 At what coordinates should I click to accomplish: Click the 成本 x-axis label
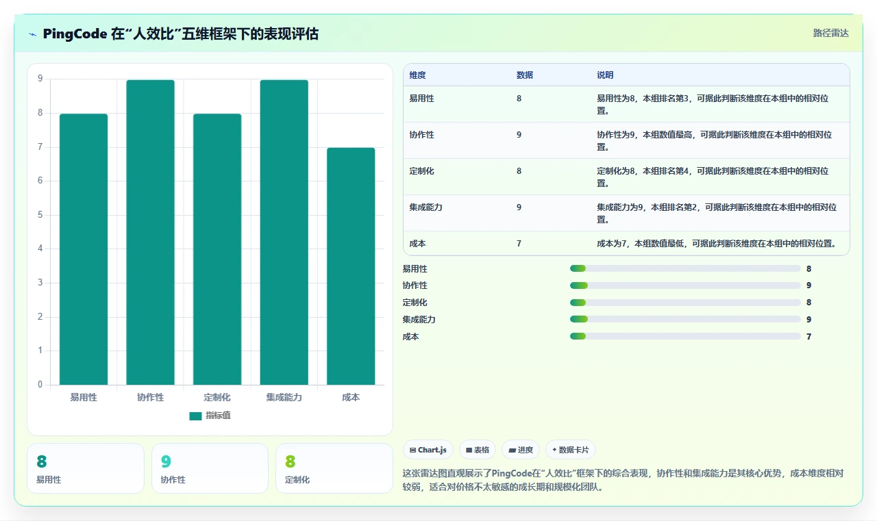click(x=351, y=397)
